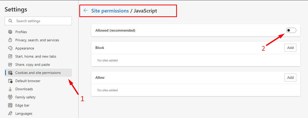Click the Privacy lock icon

(10, 40)
